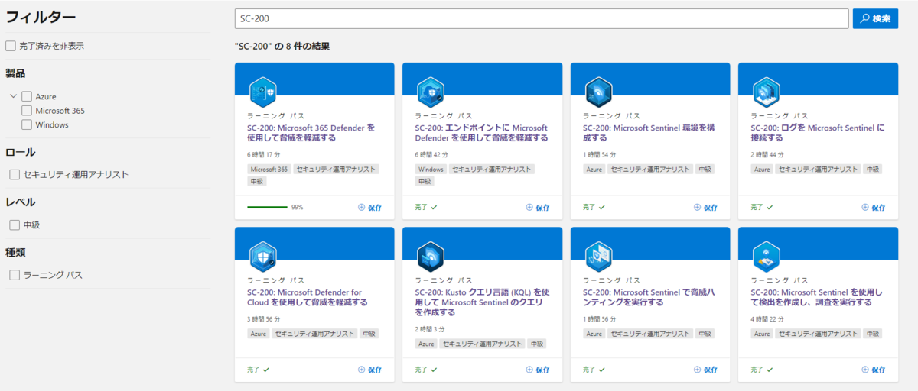Click the 脅威ハンティングを実行する card badge icon
918x391 pixels.
click(598, 257)
